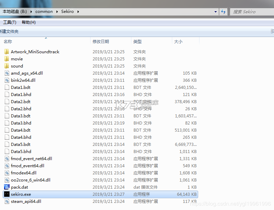This screenshot has width=274, height=210.
Task: Select the pack.dat media file icon
Action: (7, 187)
